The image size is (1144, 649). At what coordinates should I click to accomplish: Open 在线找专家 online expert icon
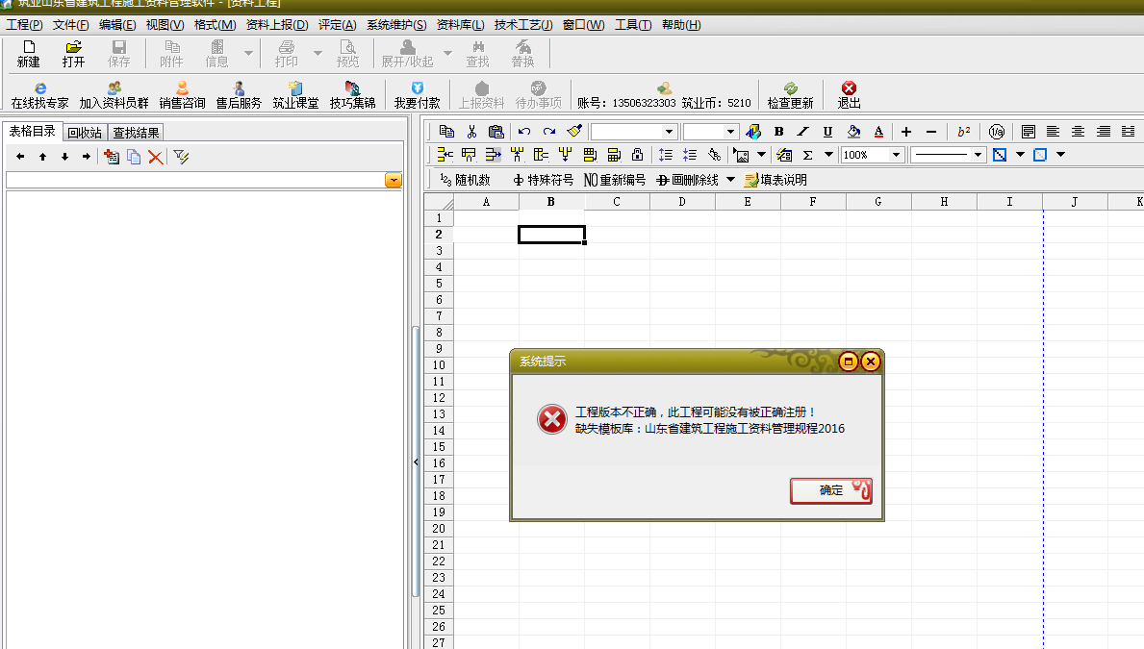coord(39,88)
